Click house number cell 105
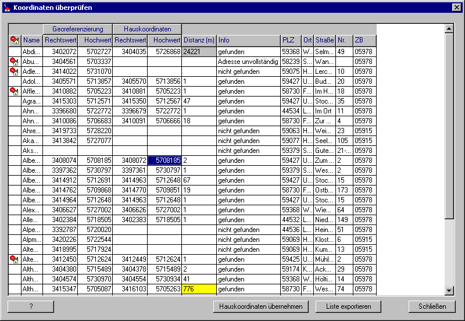This screenshot has height=321, width=465. click(x=344, y=141)
